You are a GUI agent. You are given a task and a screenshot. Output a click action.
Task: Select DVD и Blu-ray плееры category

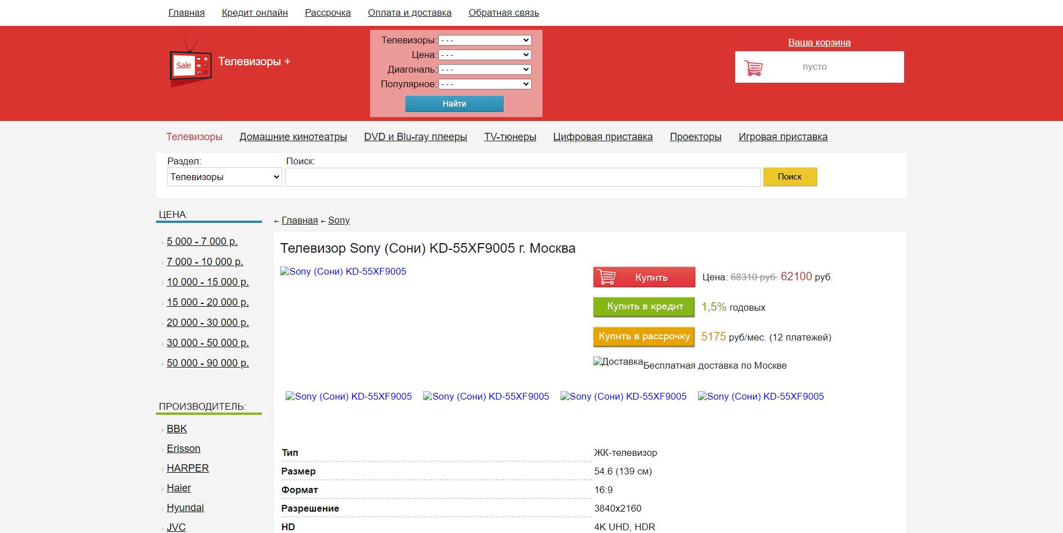[x=416, y=137]
